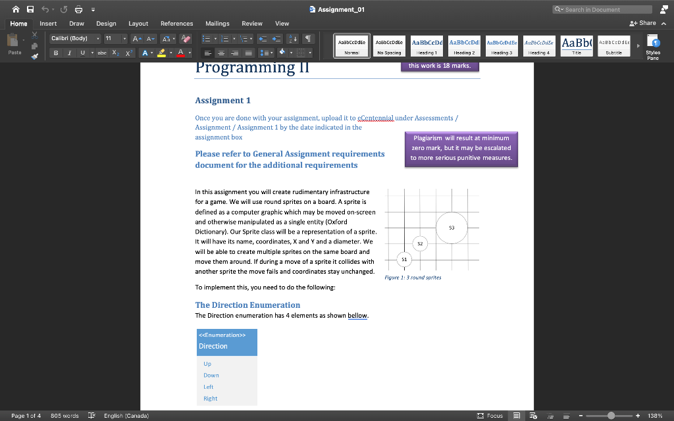This screenshot has width=674, height=421.
Task: Decrease font size with shrink font icon
Action: click(x=150, y=39)
